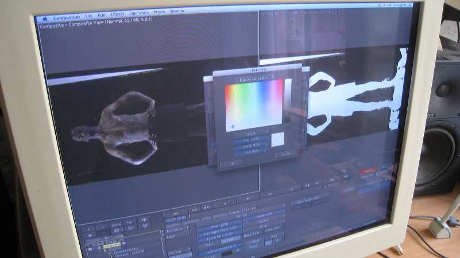The image size is (460, 258).
Task: Pick a color in the hue saturation field
Action: click(254, 105)
